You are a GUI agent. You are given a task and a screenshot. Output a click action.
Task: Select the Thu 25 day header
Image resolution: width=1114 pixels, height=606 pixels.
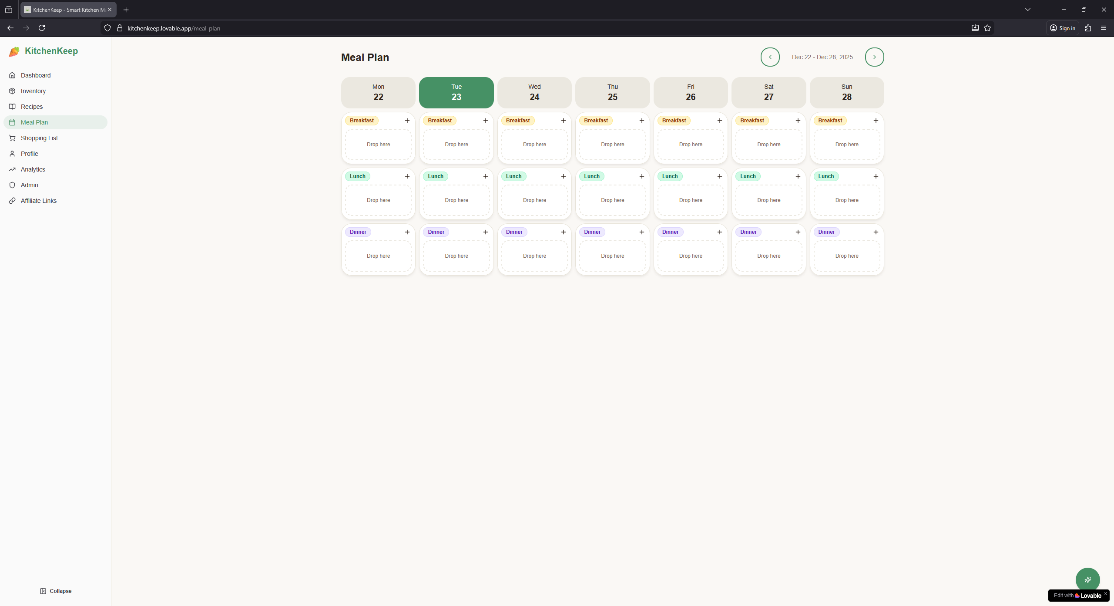[612, 93]
